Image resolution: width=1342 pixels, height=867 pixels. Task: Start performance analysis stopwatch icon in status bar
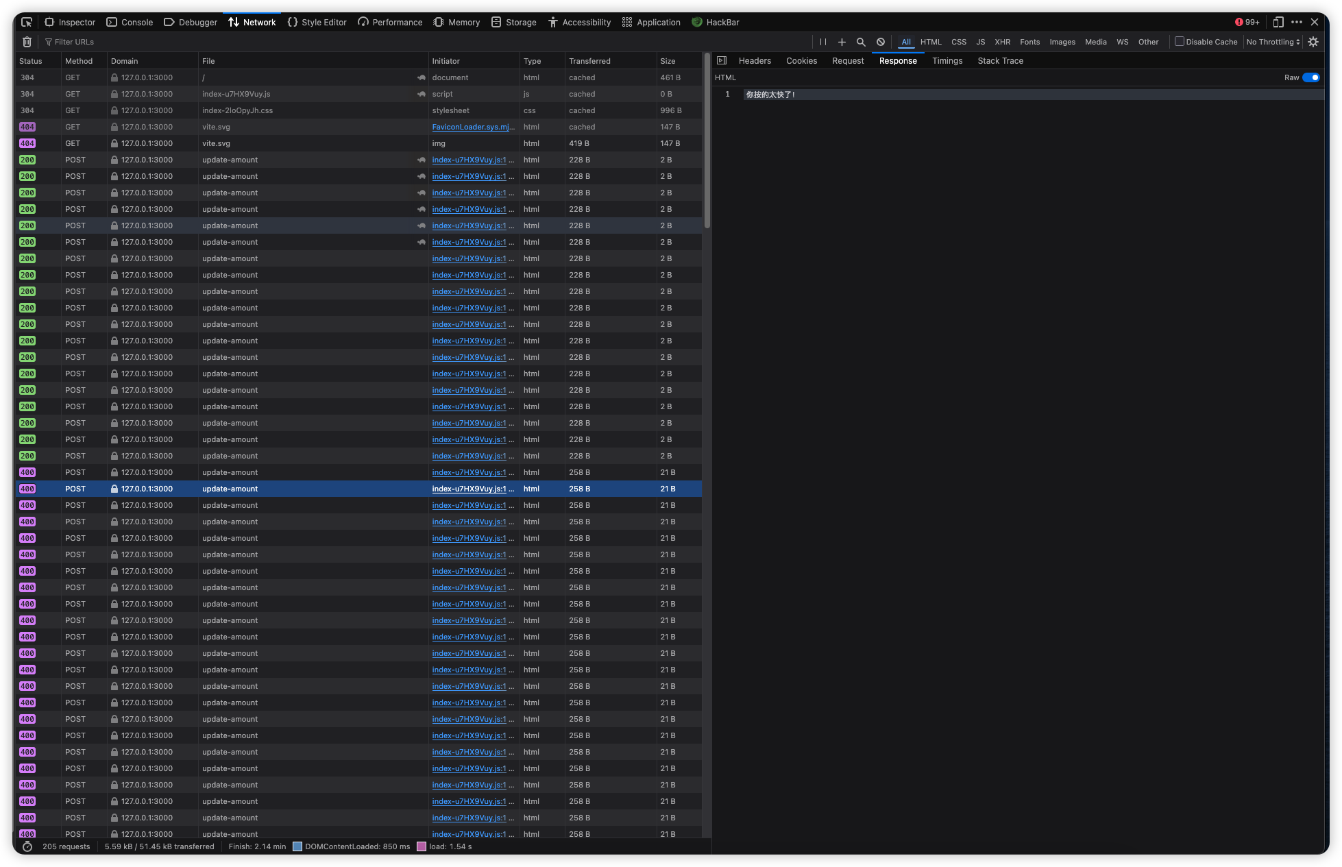[27, 846]
